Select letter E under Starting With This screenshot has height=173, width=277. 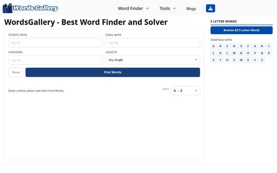(x=241, y=46)
